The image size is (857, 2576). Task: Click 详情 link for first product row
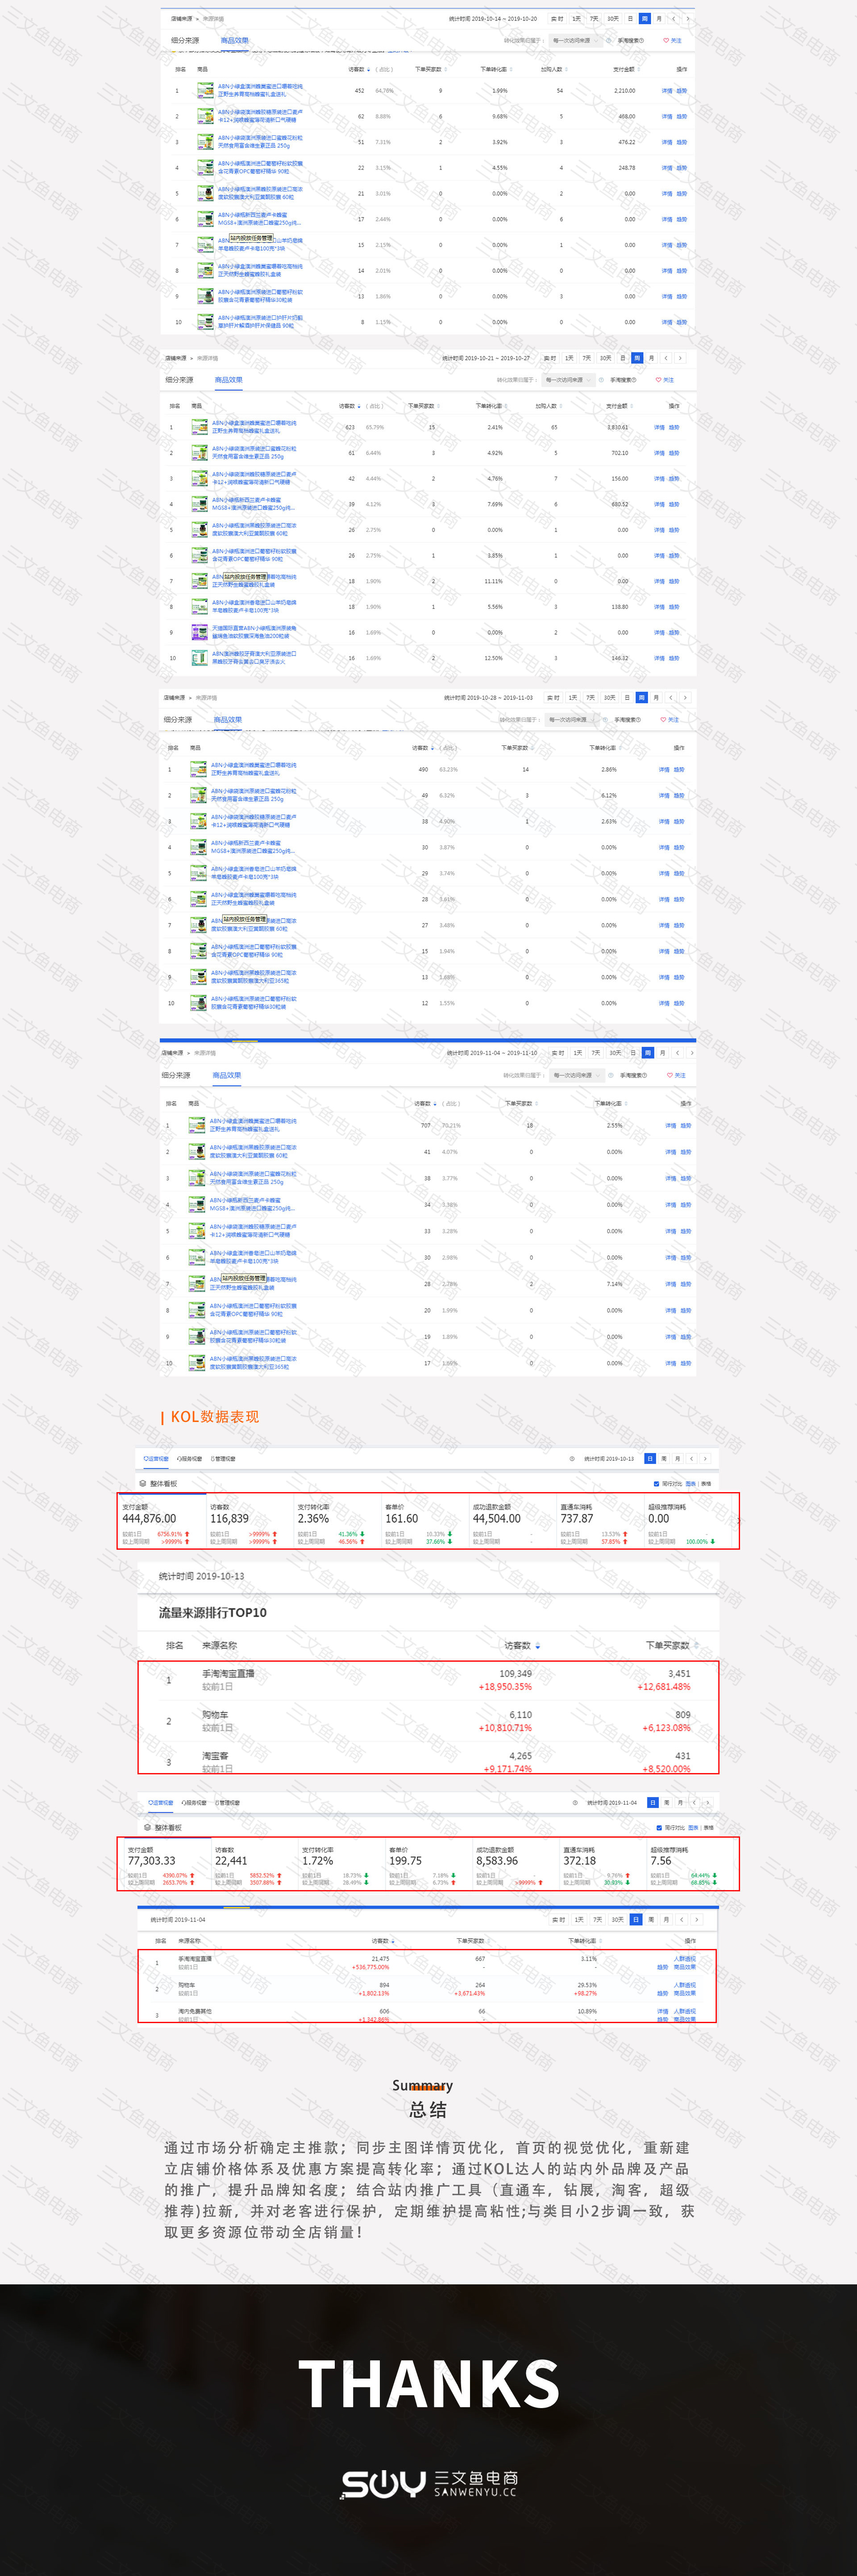(666, 91)
